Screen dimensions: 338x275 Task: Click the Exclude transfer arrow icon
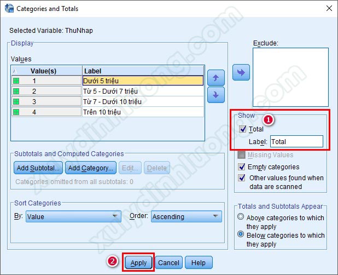point(241,72)
